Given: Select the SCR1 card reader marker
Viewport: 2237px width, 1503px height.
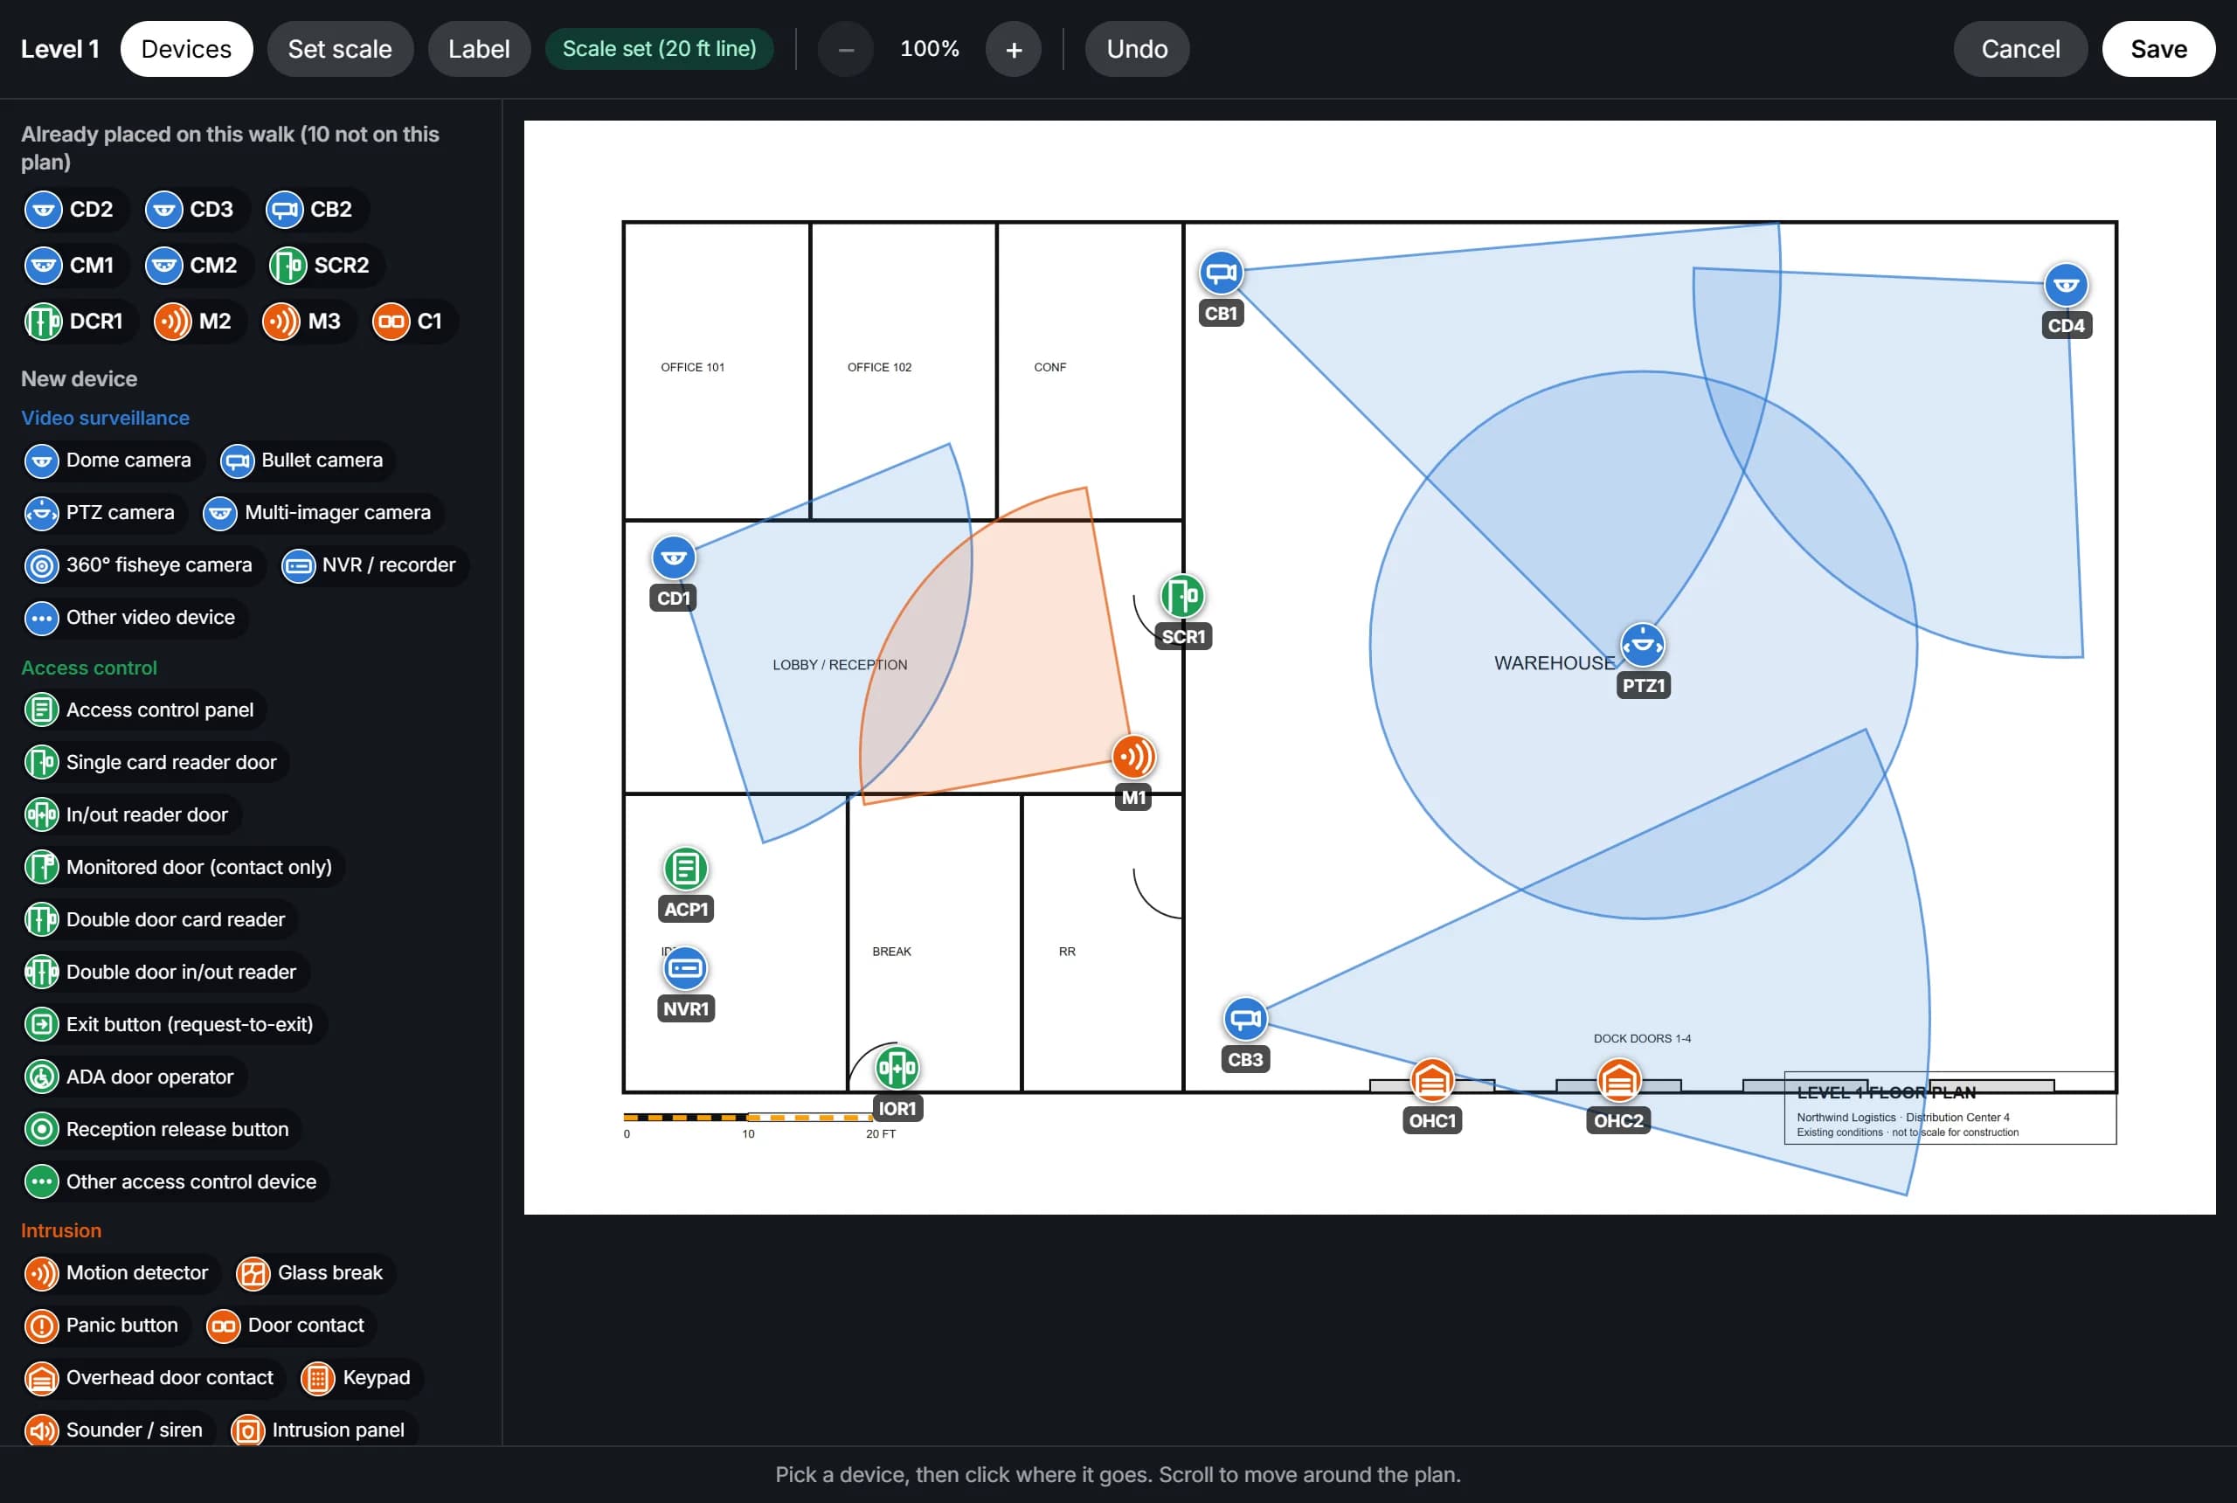Looking at the screenshot, I should click(1181, 596).
